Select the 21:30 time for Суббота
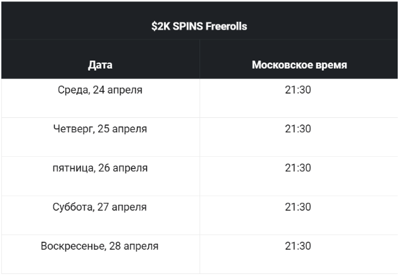The image size is (401, 276). tap(298, 207)
